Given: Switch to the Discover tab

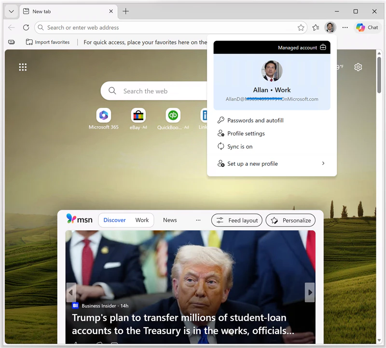Looking at the screenshot, I should tap(114, 220).
